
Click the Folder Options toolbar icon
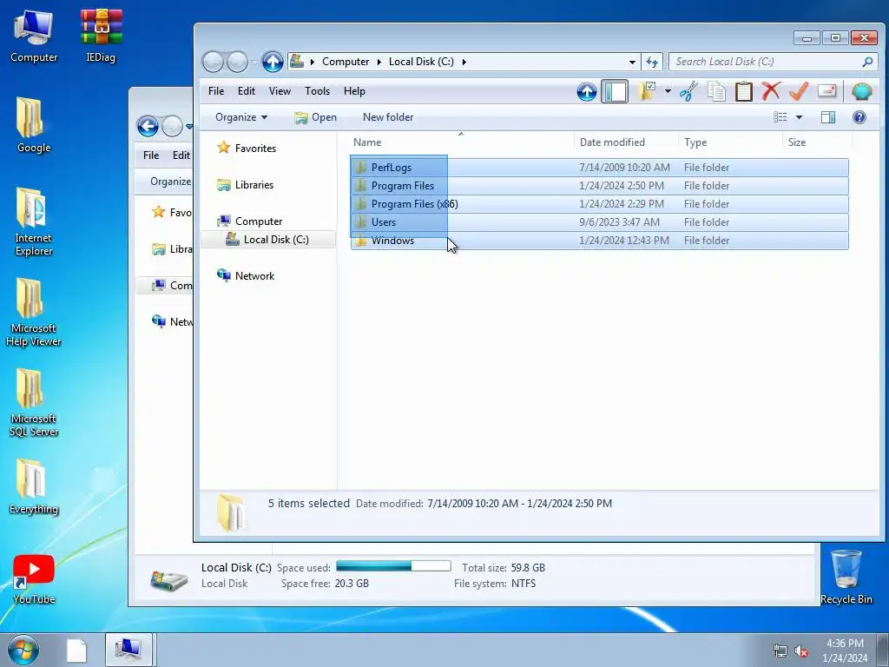coord(646,91)
